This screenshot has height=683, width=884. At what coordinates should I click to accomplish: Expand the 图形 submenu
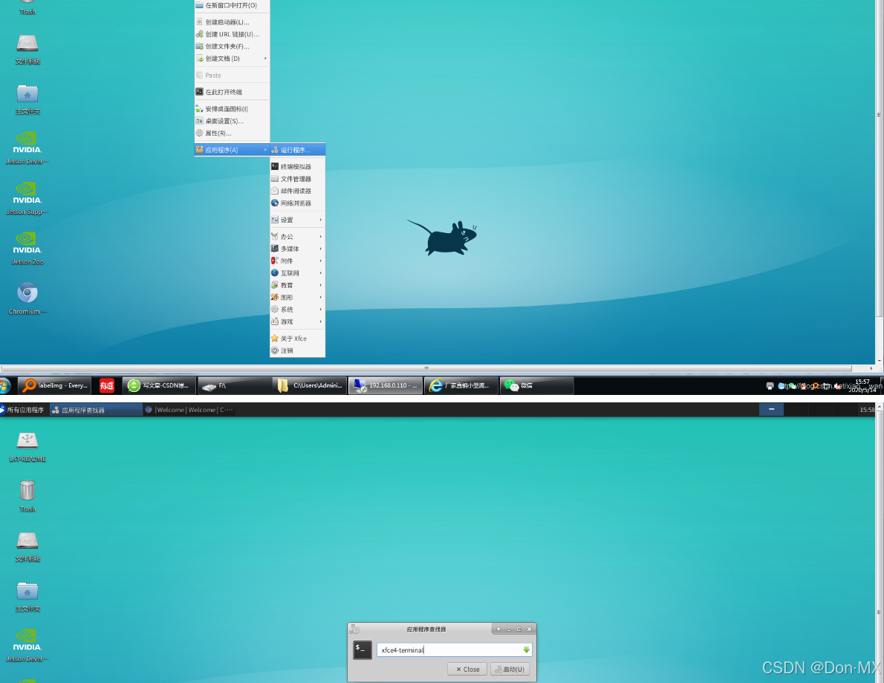coord(297,297)
